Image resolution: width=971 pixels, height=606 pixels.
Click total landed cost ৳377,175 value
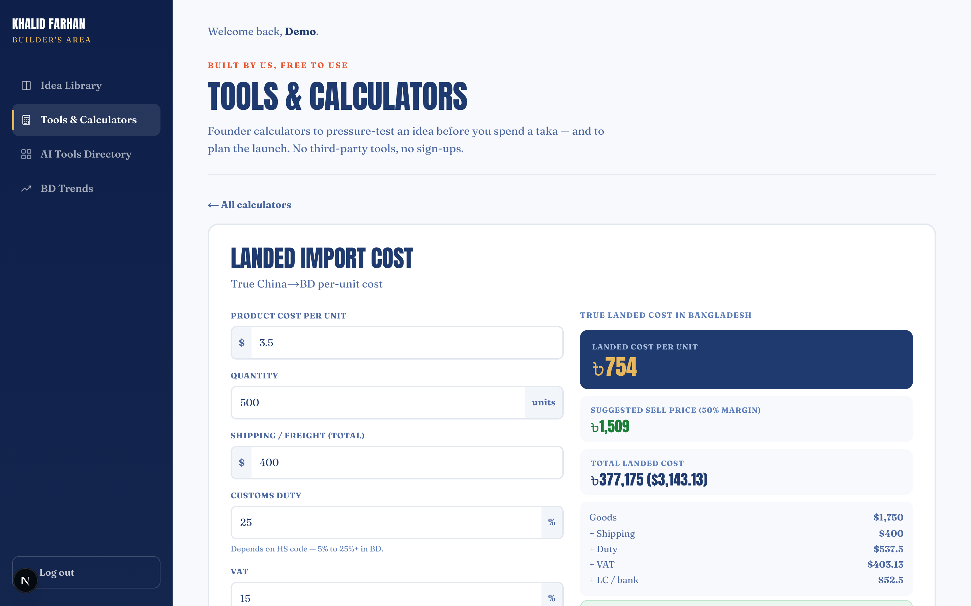click(649, 479)
